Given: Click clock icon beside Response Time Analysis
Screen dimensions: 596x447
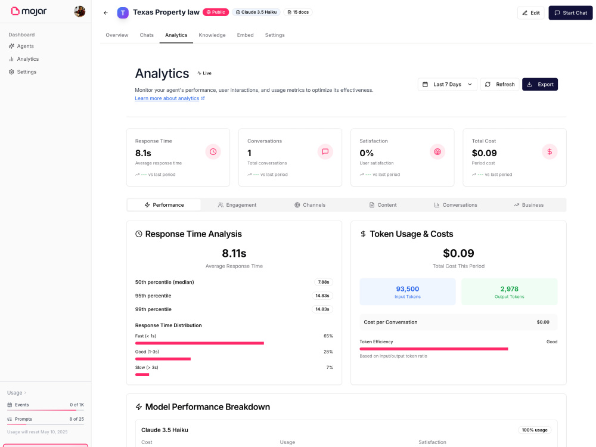Looking at the screenshot, I should tap(139, 234).
